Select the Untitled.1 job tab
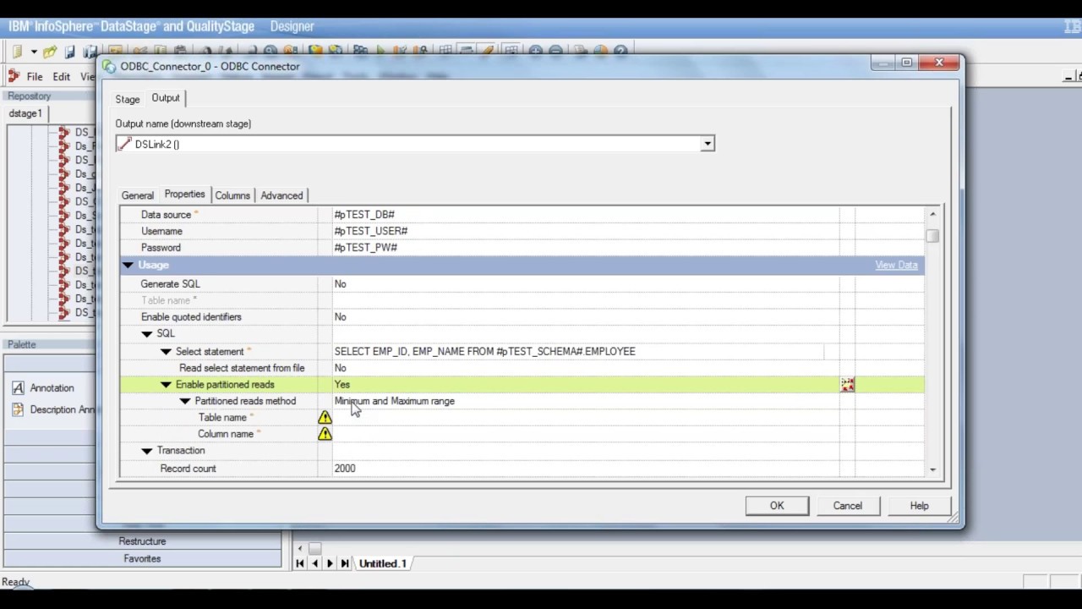 383,563
